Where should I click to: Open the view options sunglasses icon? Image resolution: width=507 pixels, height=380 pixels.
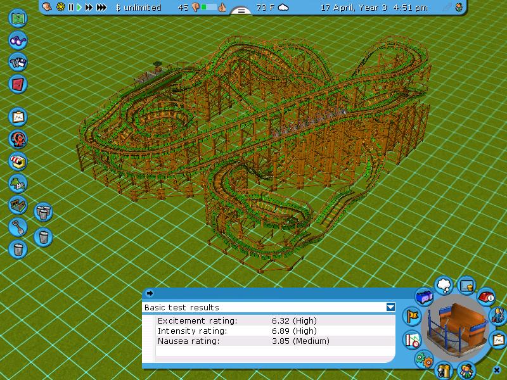(18, 41)
